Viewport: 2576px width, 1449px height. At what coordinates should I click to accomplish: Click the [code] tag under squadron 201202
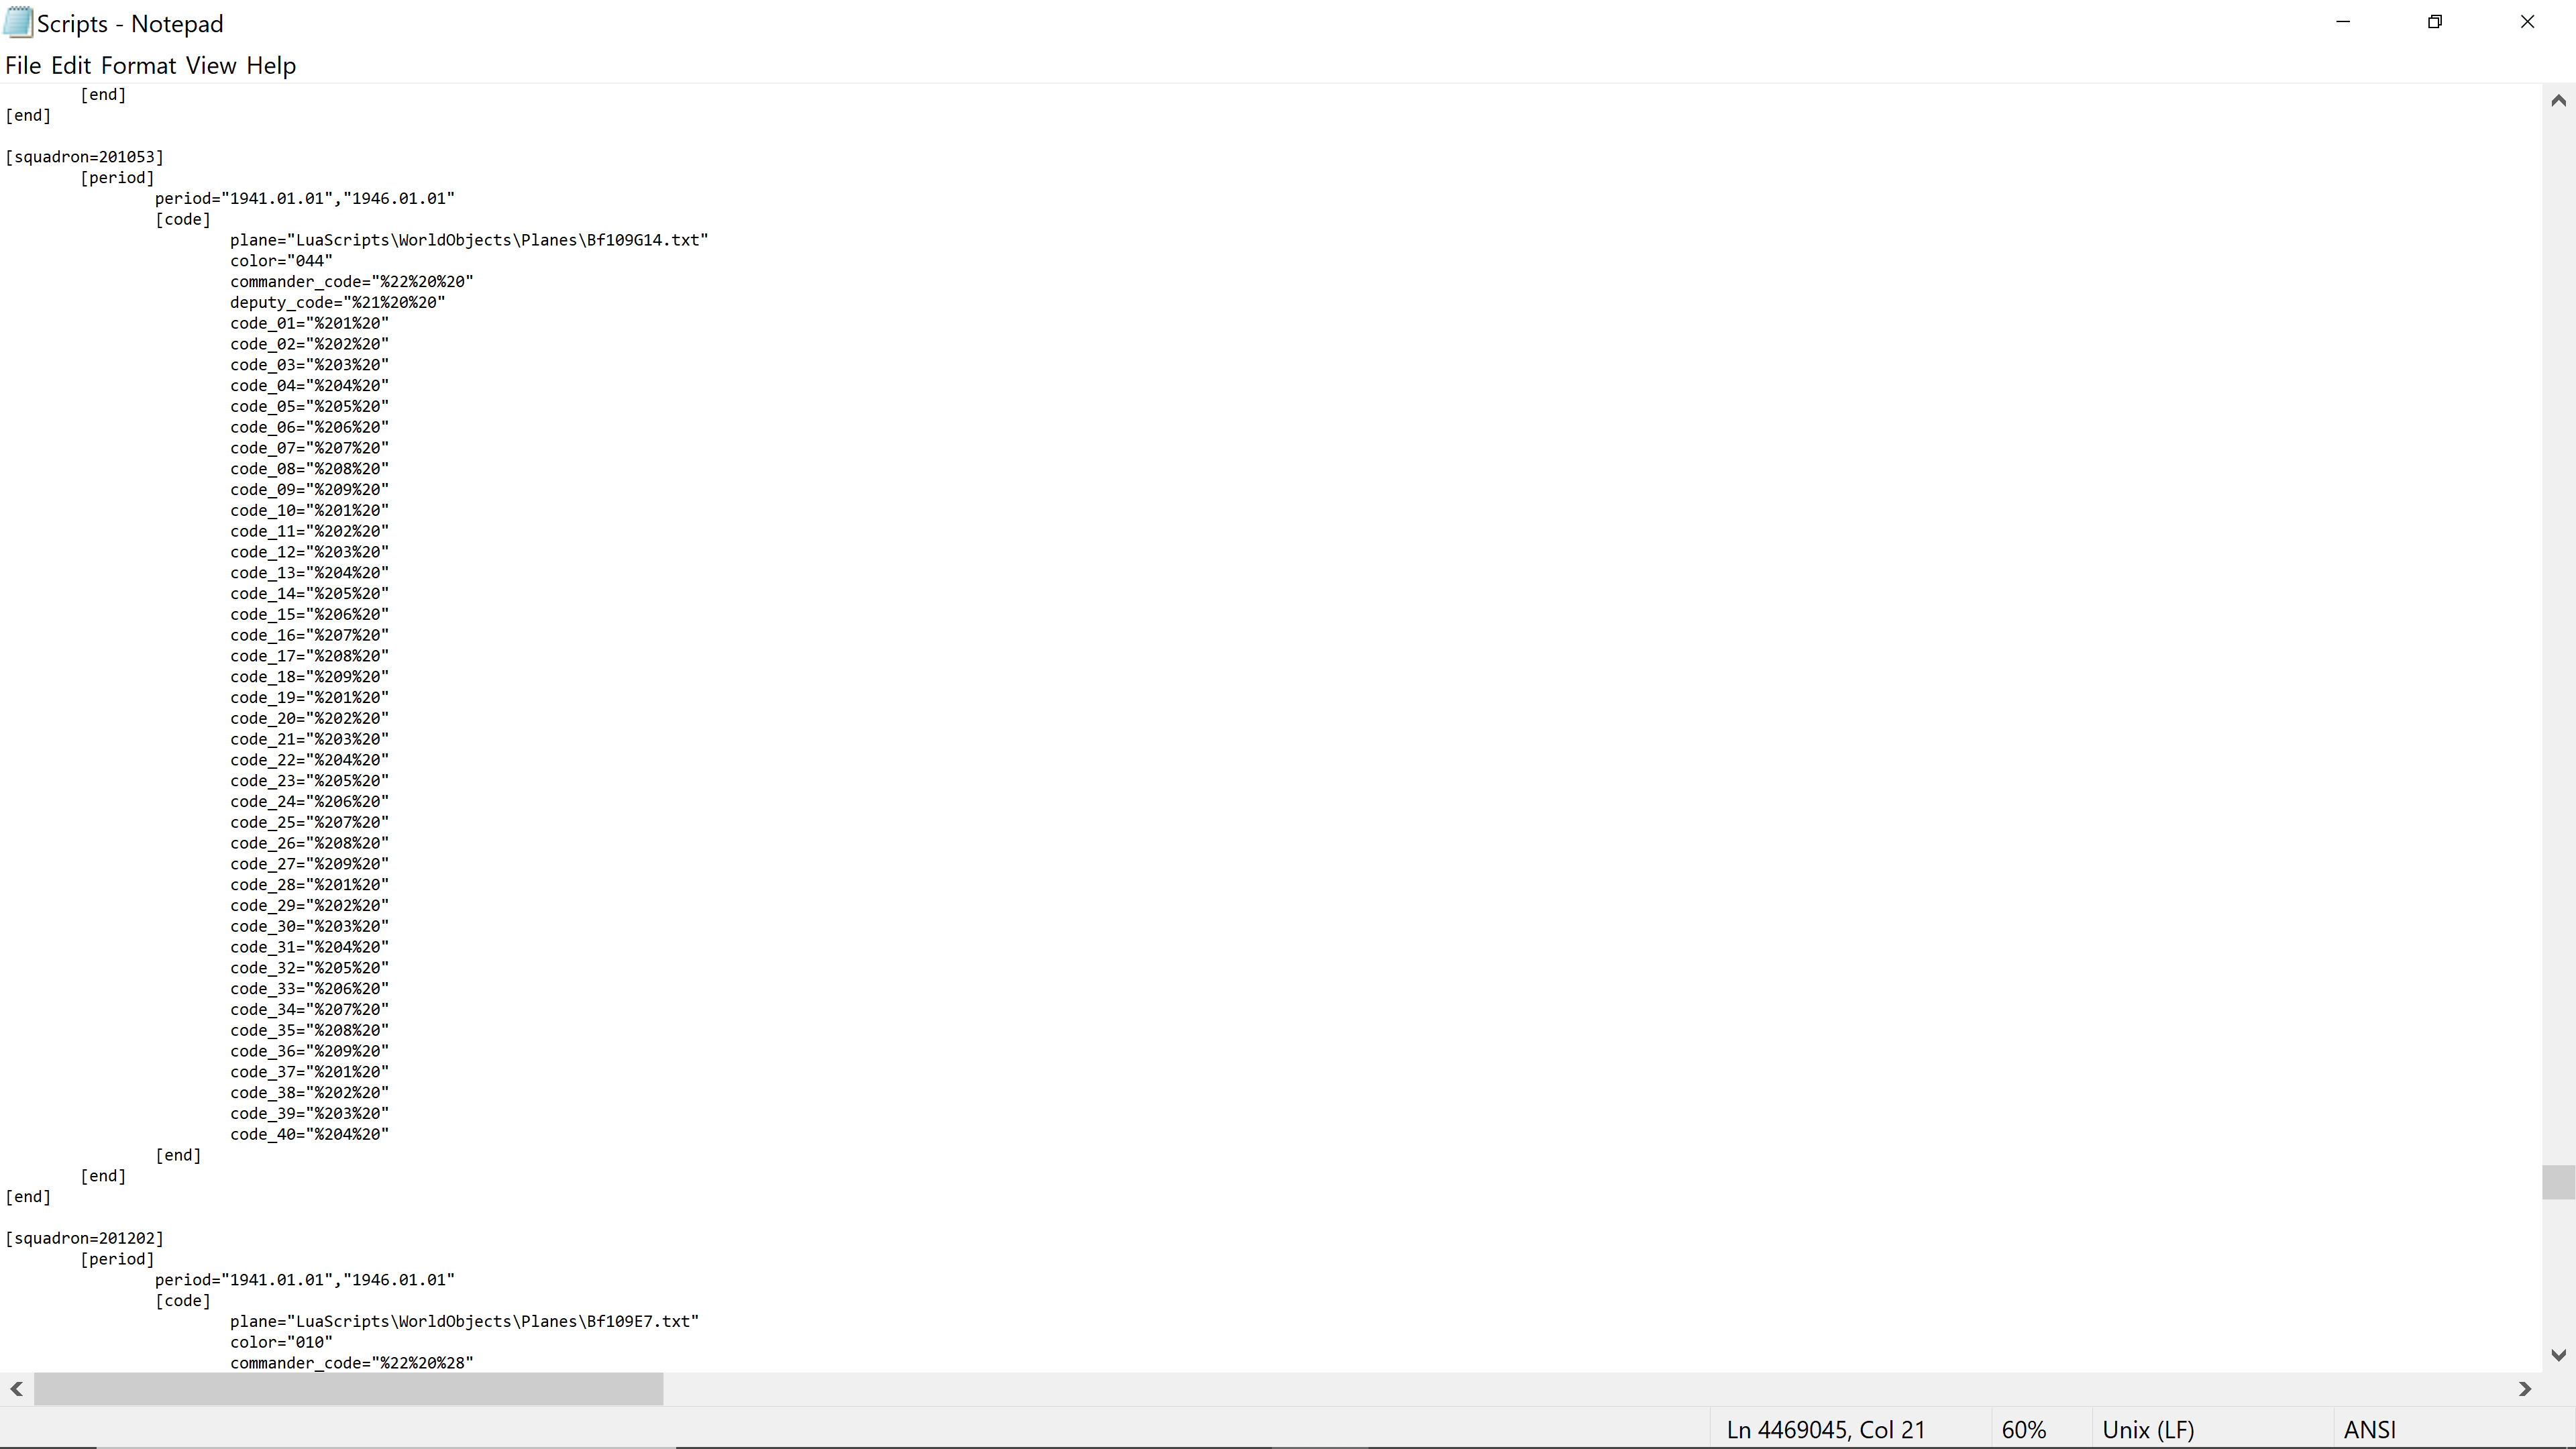pyautogui.click(x=183, y=1300)
